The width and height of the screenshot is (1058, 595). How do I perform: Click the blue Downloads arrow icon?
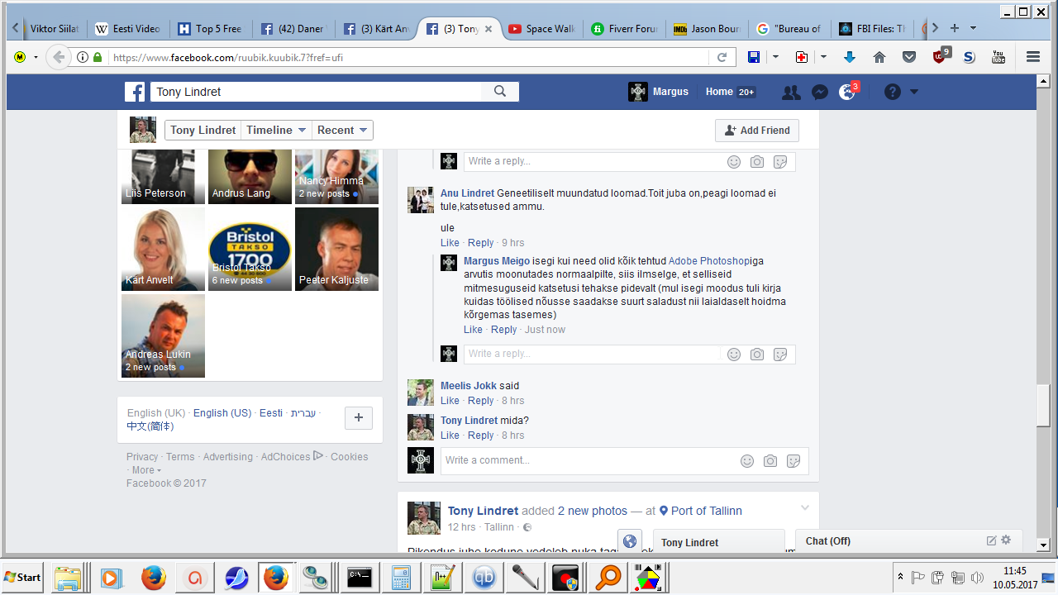click(850, 57)
